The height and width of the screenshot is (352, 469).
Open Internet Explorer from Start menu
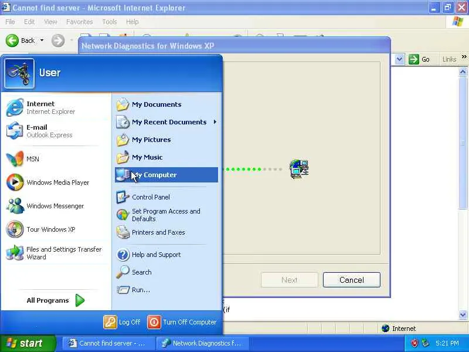point(55,107)
